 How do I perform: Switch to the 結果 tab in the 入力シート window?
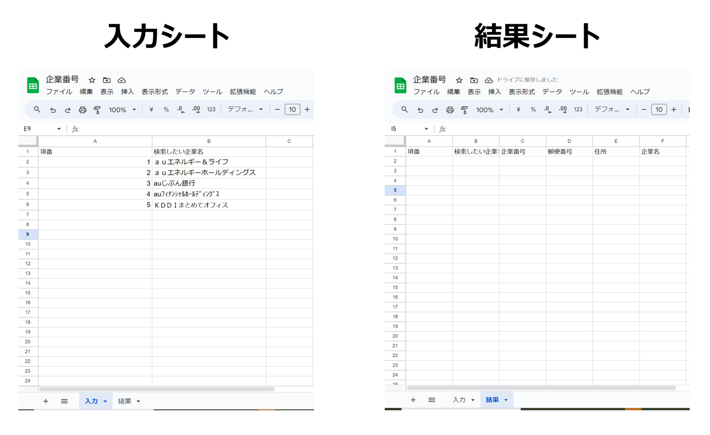(124, 401)
